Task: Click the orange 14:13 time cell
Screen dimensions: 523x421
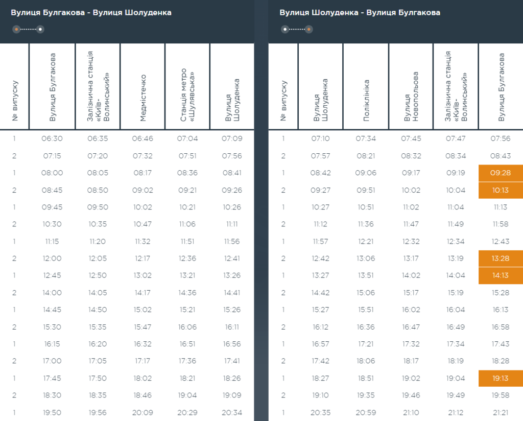Action: (500, 275)
